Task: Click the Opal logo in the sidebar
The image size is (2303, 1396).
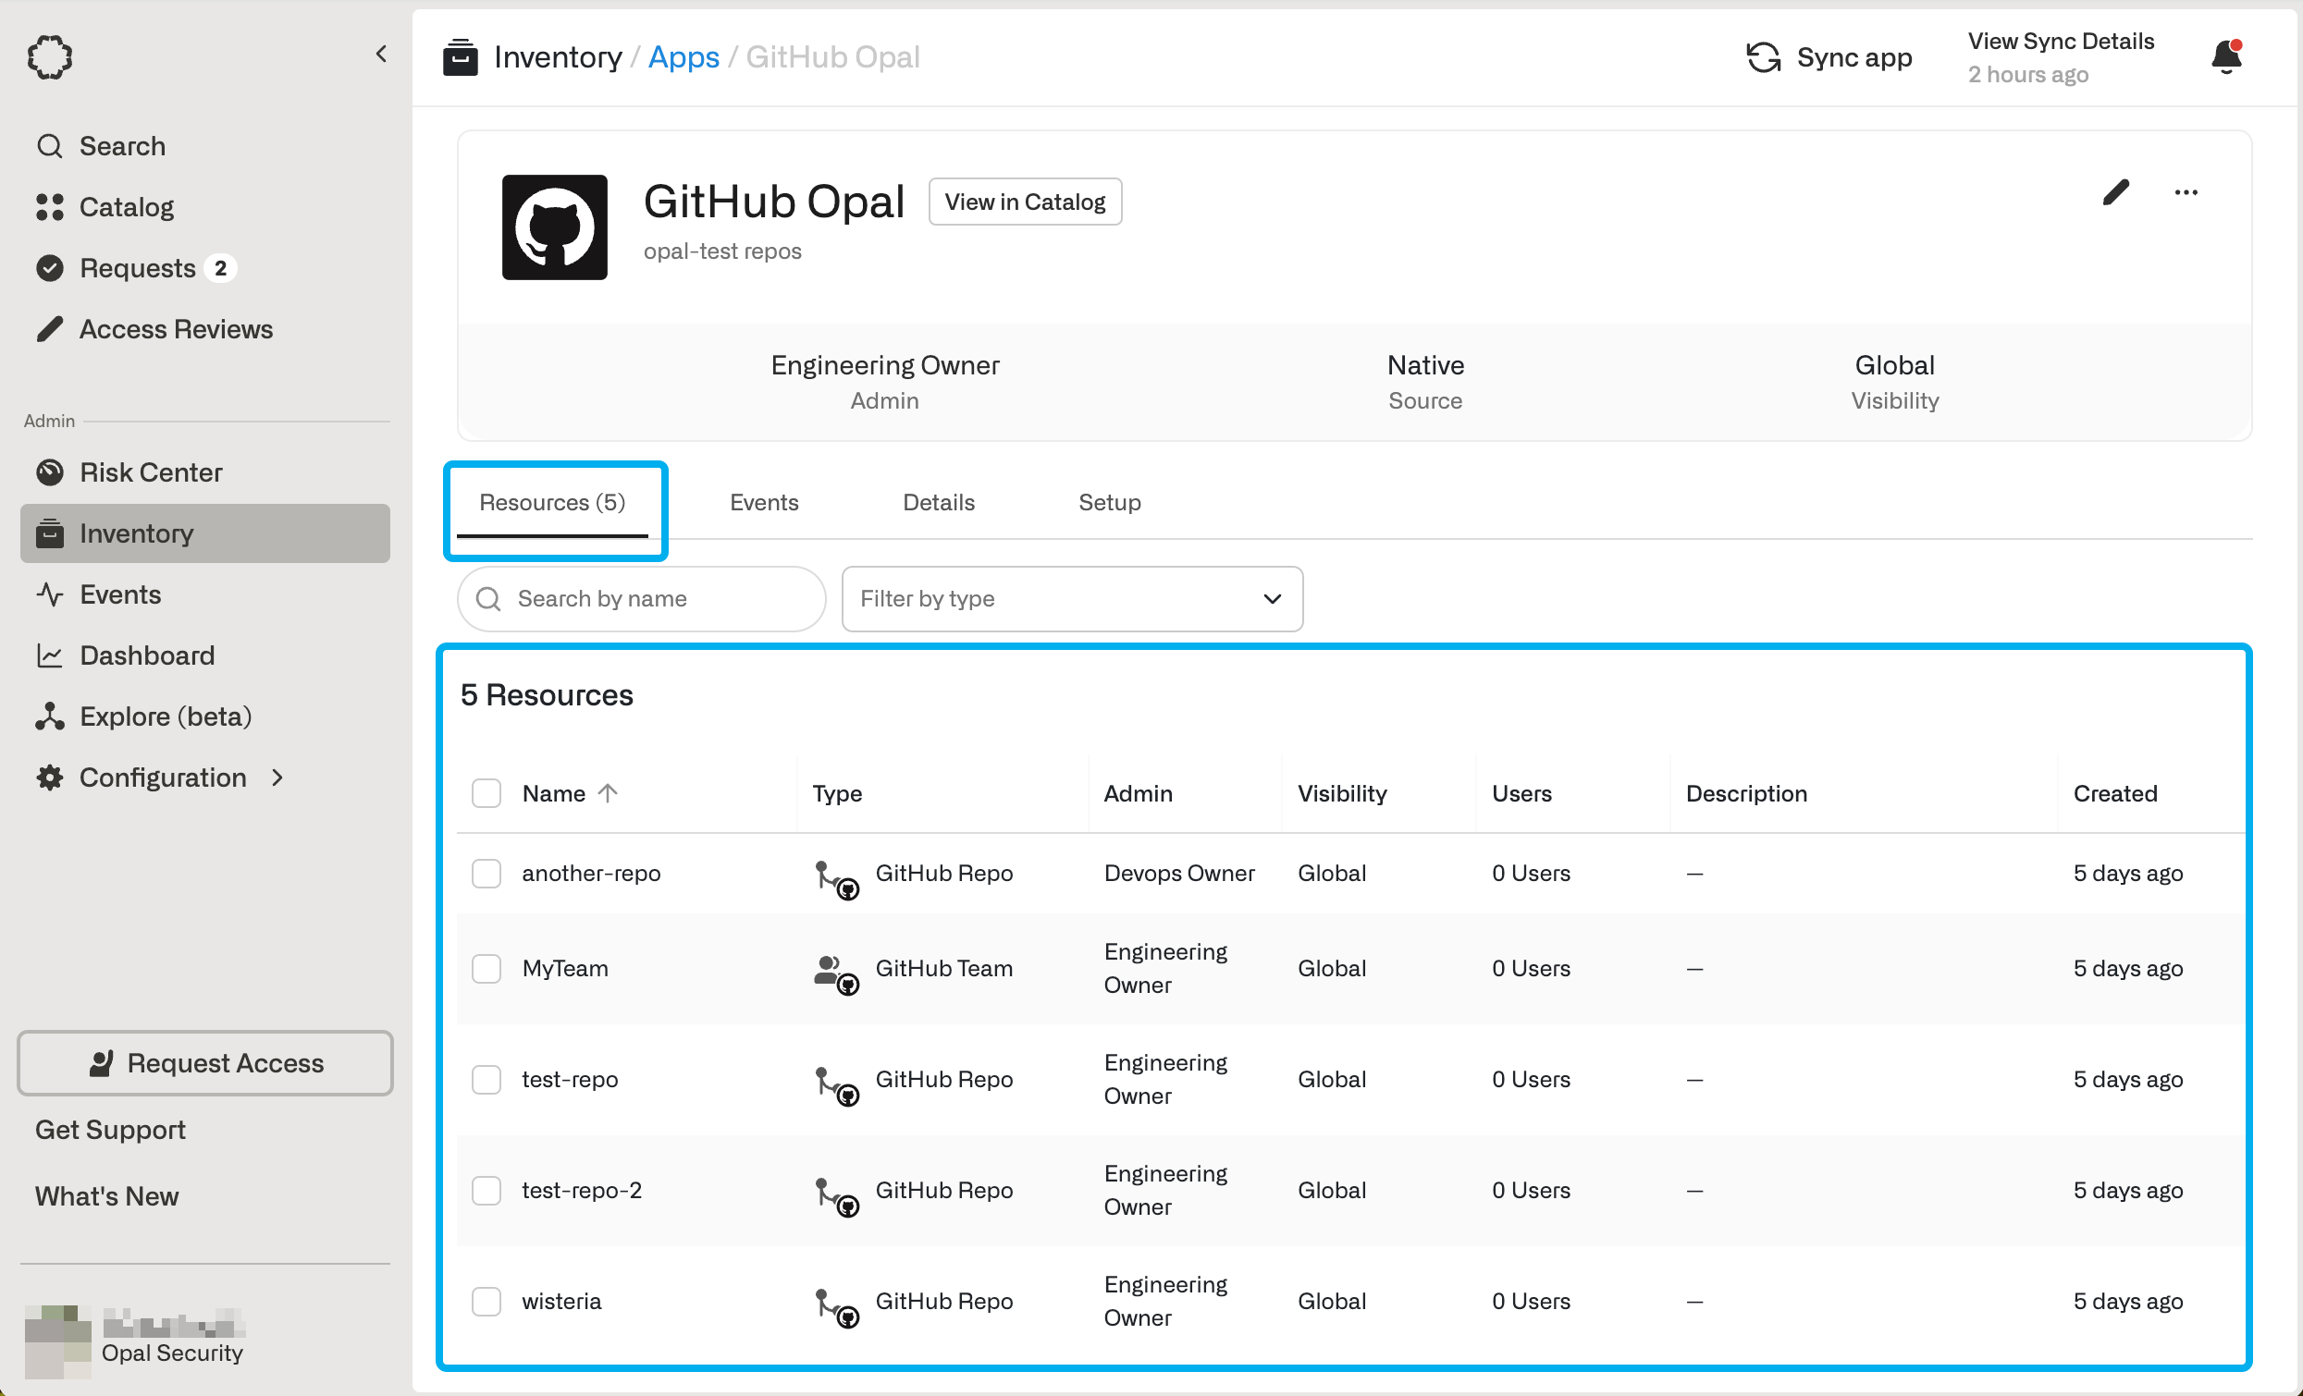Action: click(x=50, y=57)
